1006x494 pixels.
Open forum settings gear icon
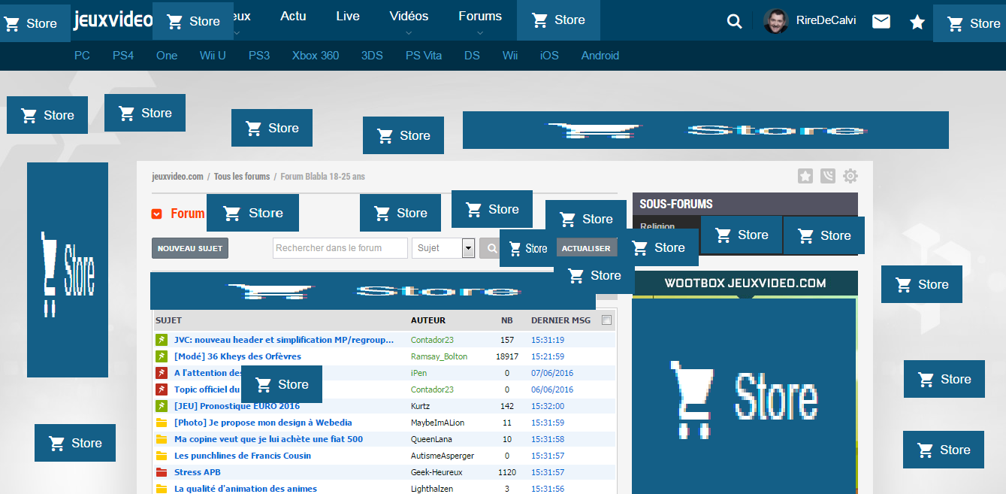pyautogui.click(x=850, y=176)
